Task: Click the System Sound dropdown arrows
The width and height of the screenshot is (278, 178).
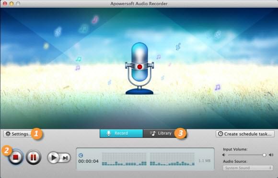Action: point(270,168)
